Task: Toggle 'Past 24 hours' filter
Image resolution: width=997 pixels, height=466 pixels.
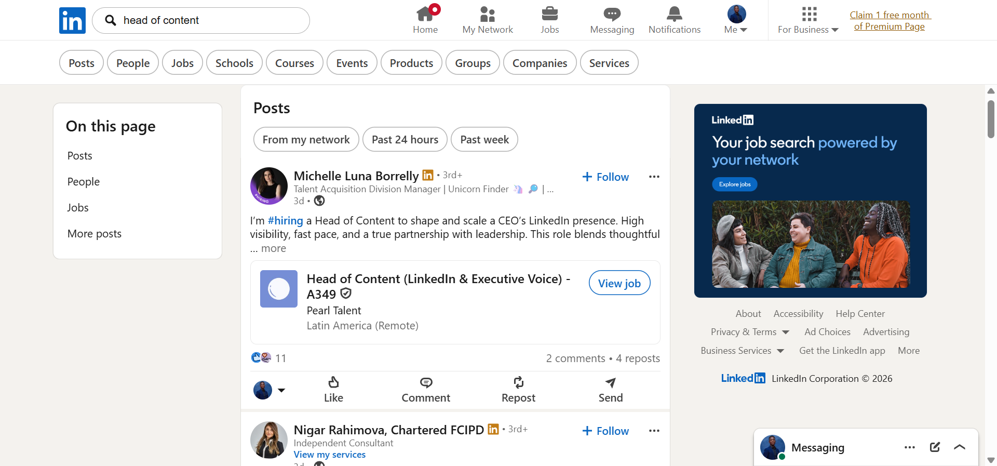Action: pos(405,139)
